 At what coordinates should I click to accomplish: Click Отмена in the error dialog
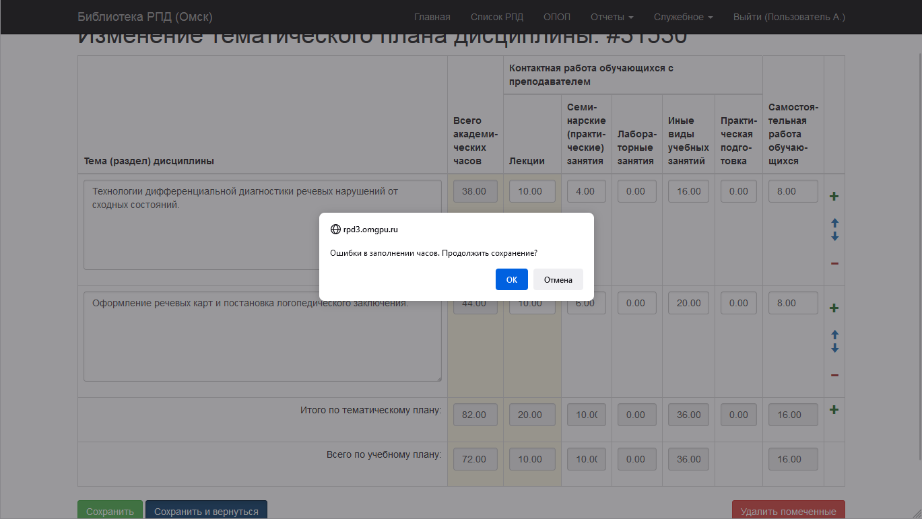pos(558,279)
